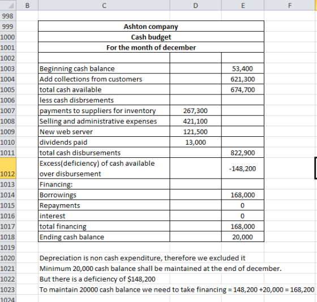Select the interest 0 value cell

(243, 215)
